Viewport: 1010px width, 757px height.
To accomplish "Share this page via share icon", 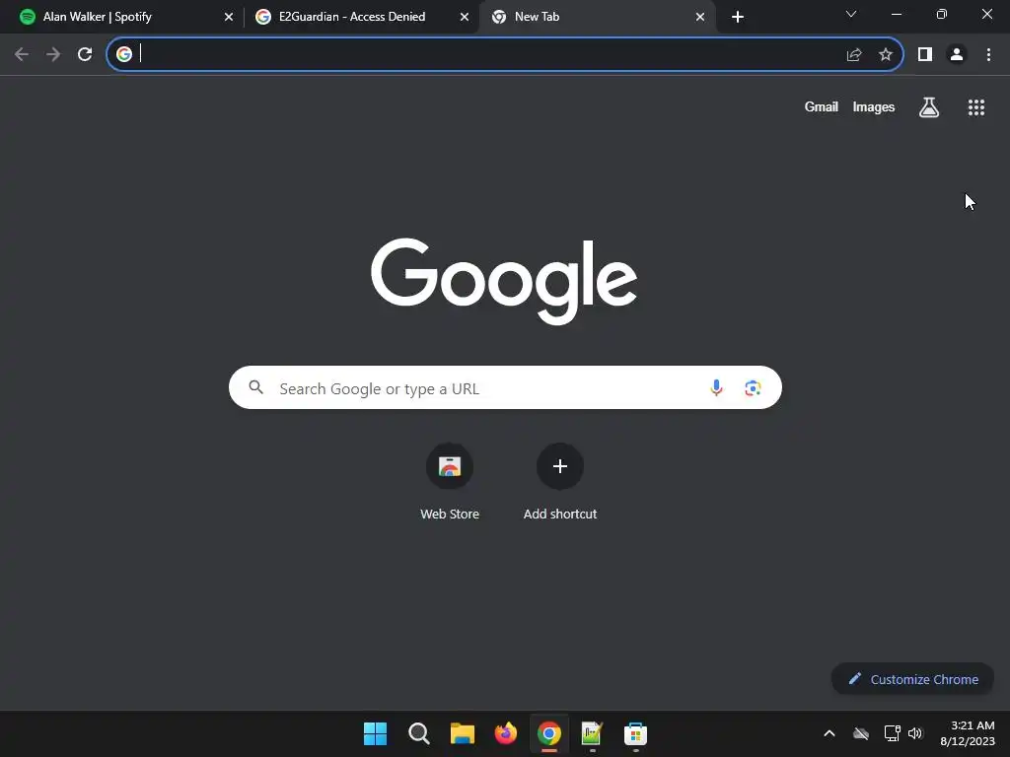I will (x=854, y=54).
